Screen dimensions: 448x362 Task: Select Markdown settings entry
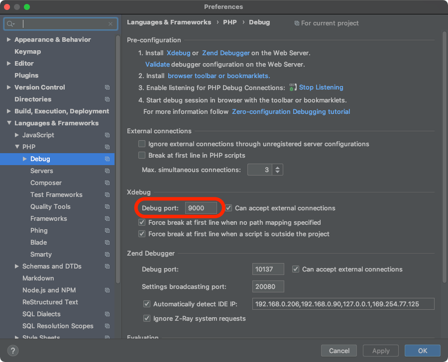tap(38, 278)
